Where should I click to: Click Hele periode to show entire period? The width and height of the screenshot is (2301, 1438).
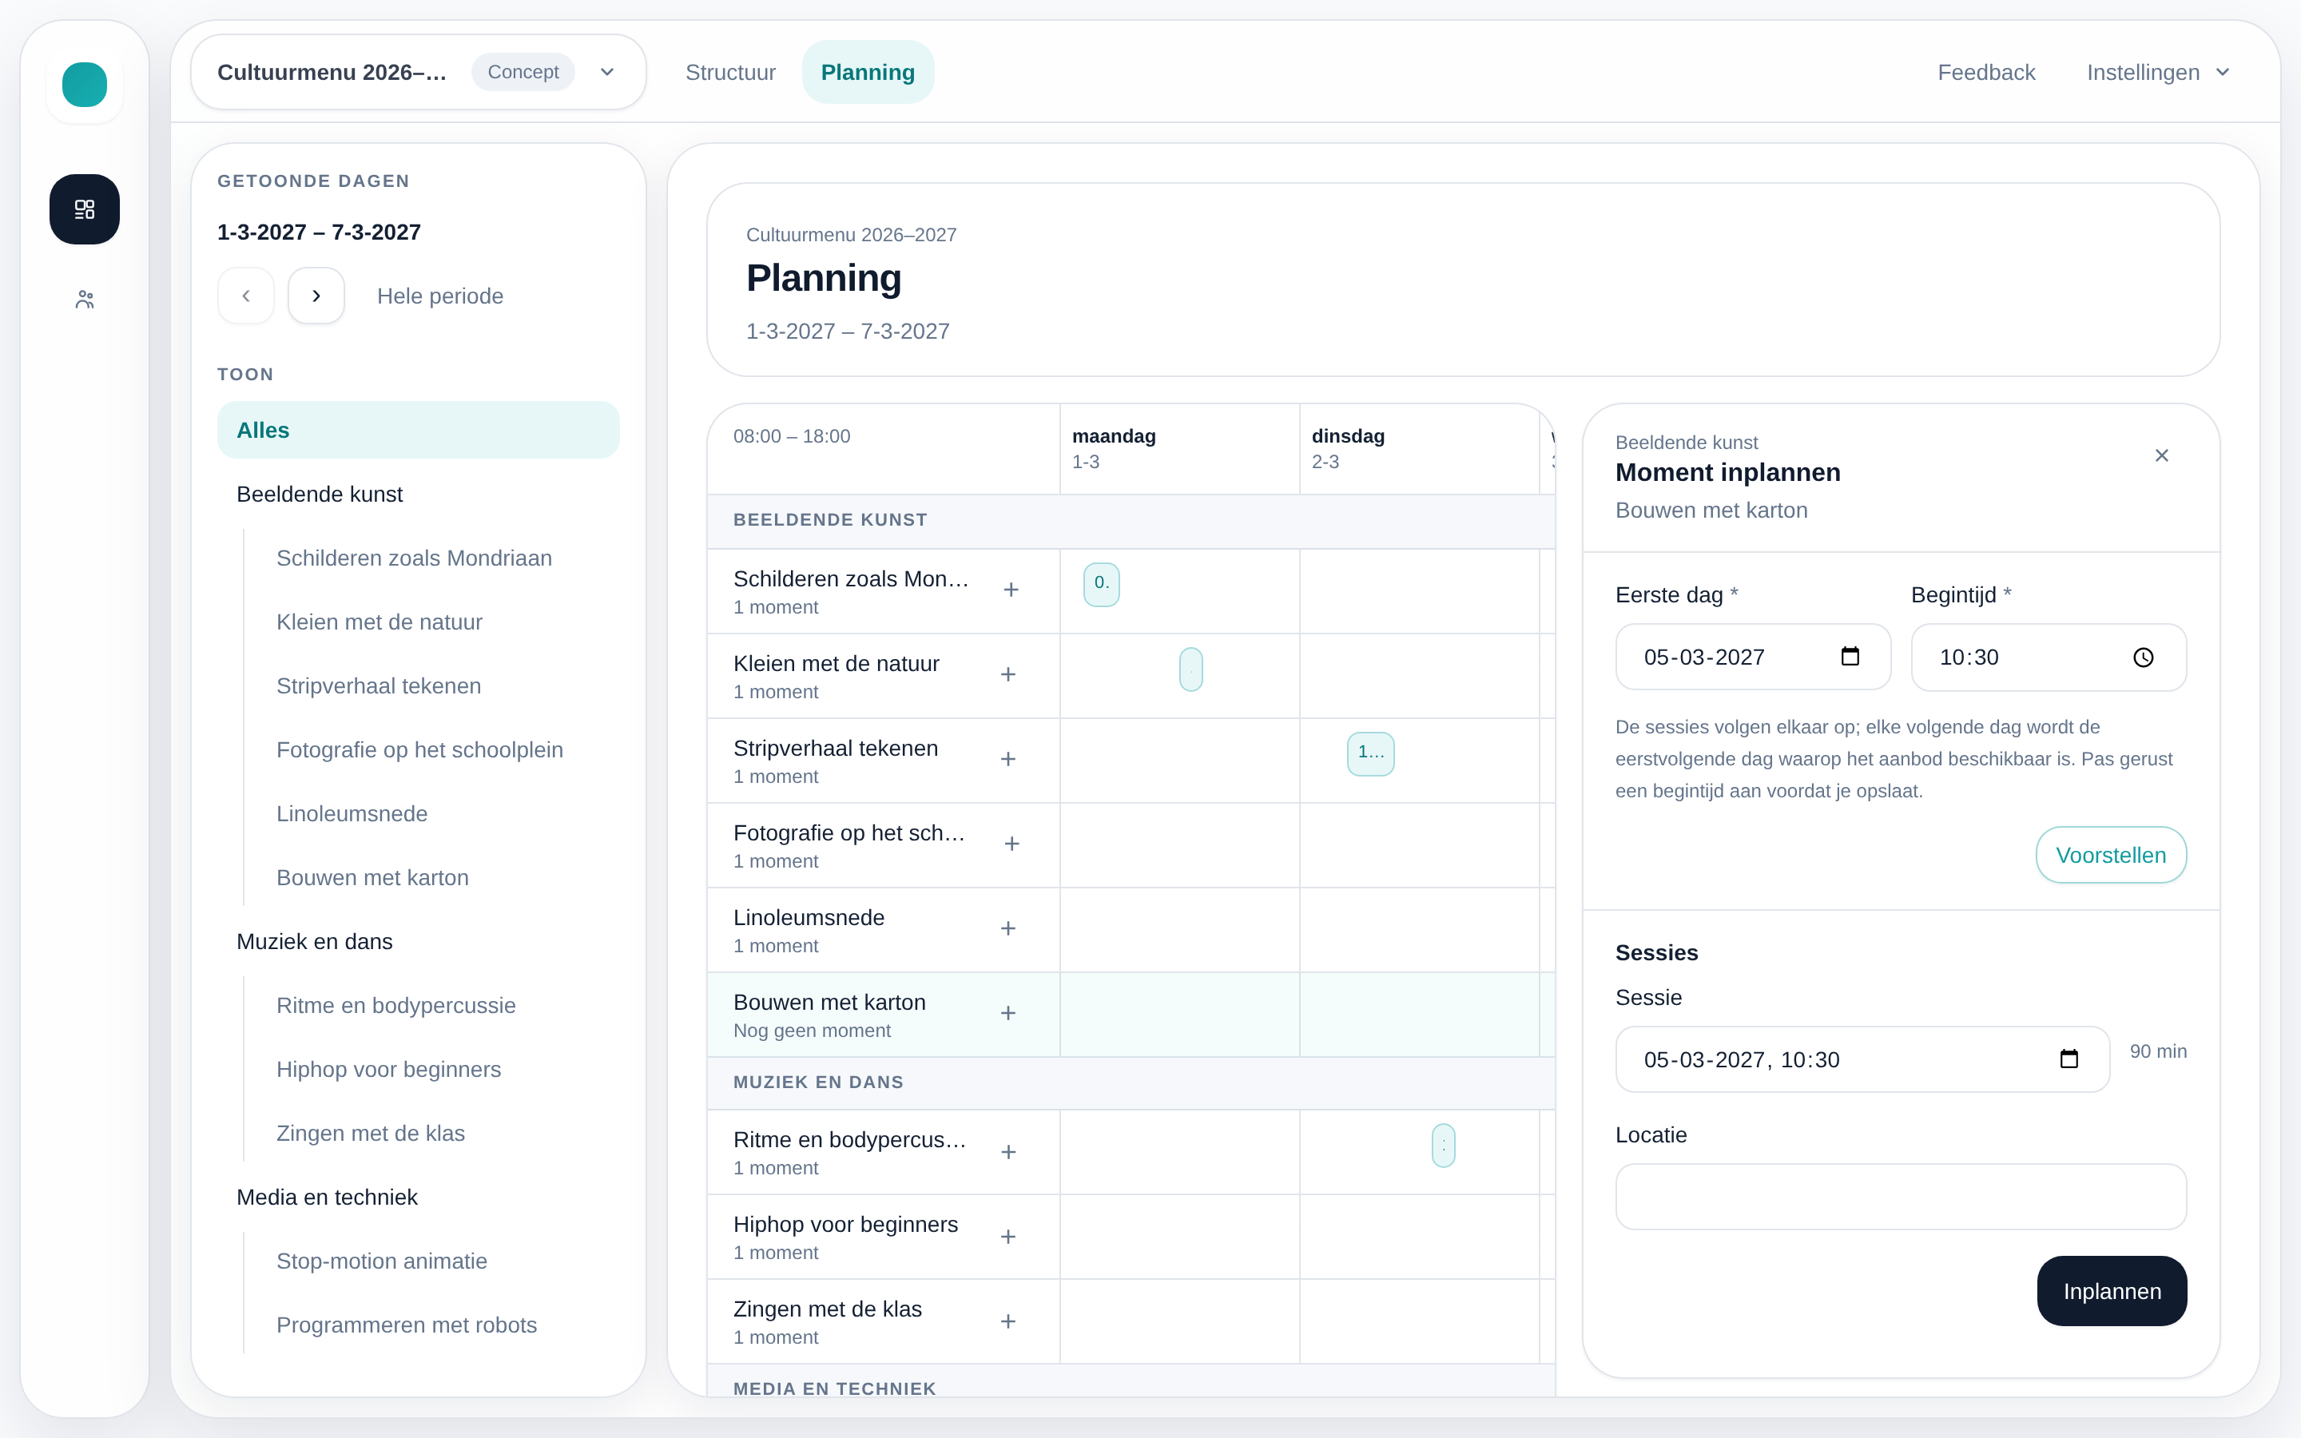440,296
